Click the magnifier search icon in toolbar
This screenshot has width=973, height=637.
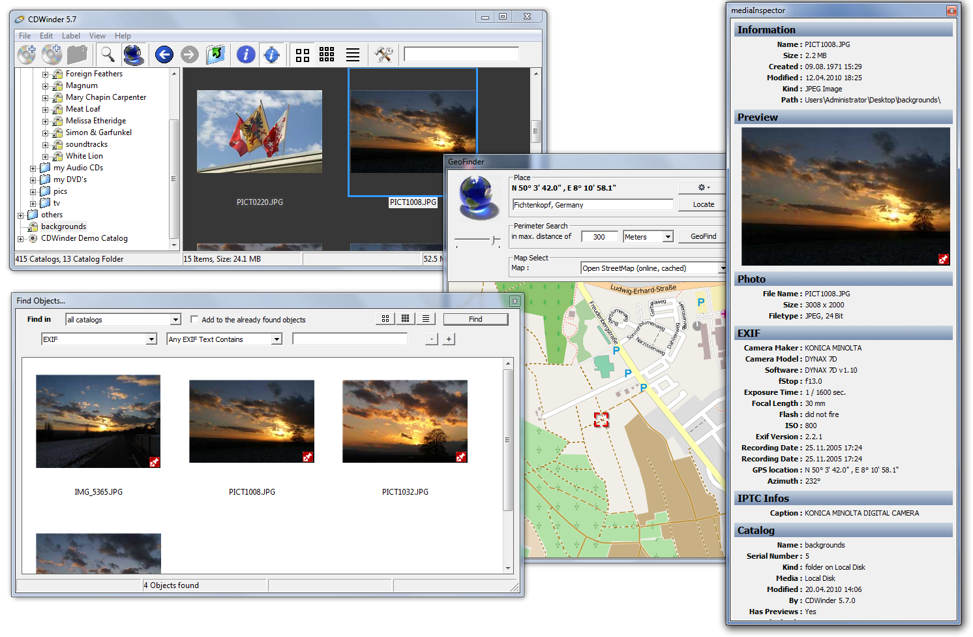[108, 55]
